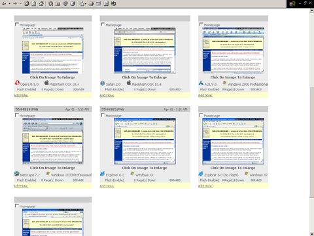Go to the Home page icon
The width and height of the screenshot is (314, 236).
[x=41, y=3]
